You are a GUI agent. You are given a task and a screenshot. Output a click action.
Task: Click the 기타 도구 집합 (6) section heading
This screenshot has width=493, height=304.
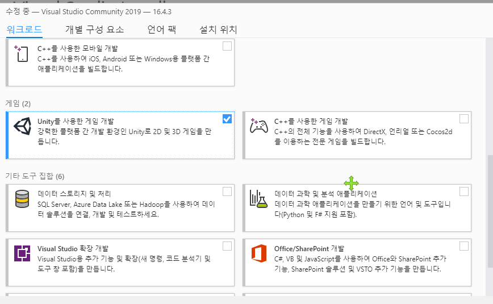coord(35,176)
